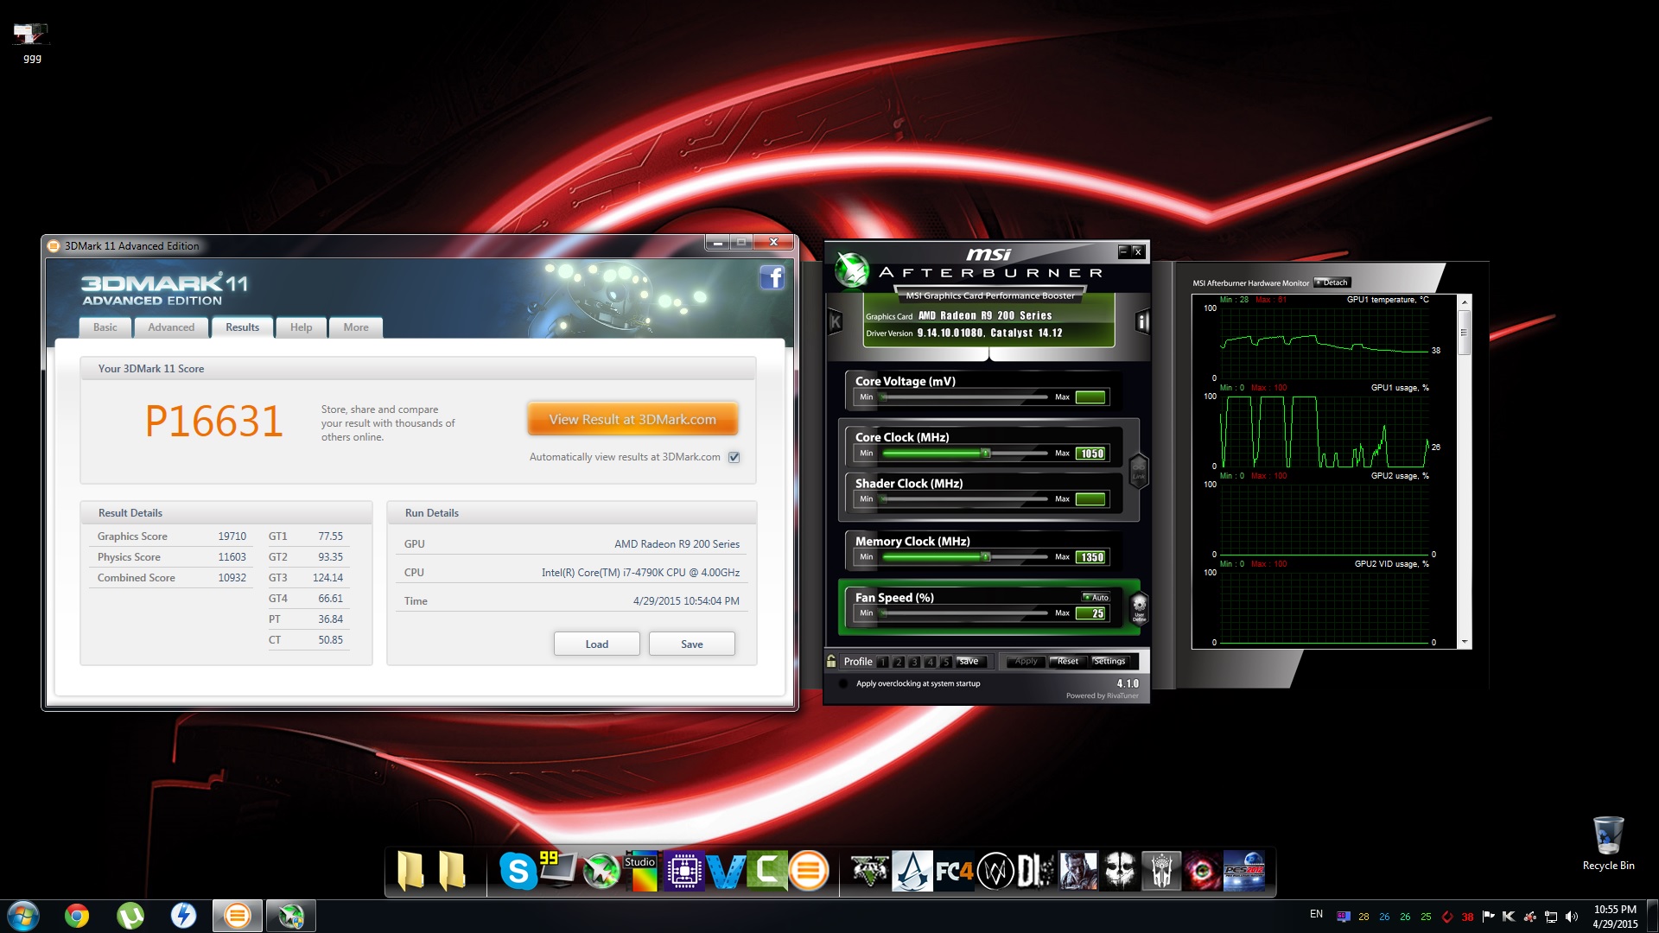1659x933 pixels.
Task: Launch MSI Afterburner from the dock
Action: point(601,871)
